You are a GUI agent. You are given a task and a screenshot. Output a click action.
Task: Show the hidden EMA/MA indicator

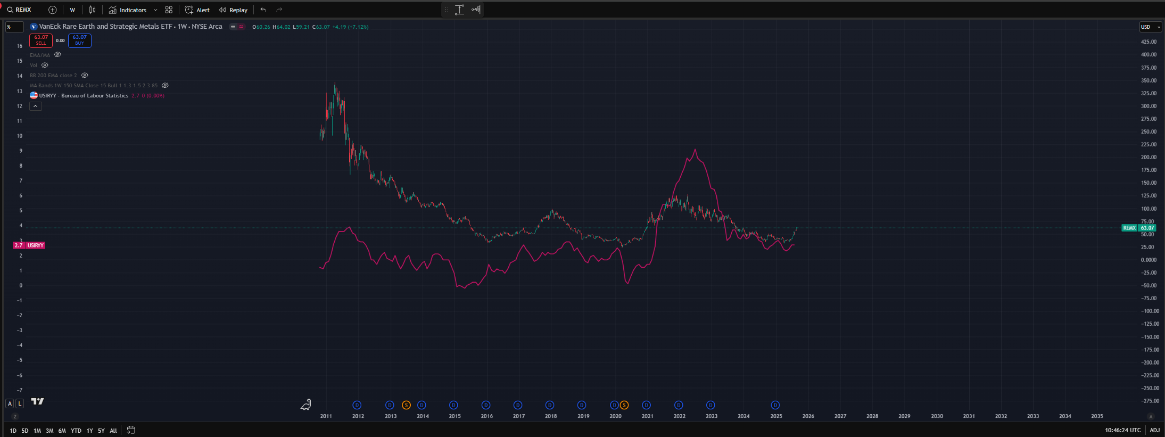pyautogui.click(x=57, y=55)
